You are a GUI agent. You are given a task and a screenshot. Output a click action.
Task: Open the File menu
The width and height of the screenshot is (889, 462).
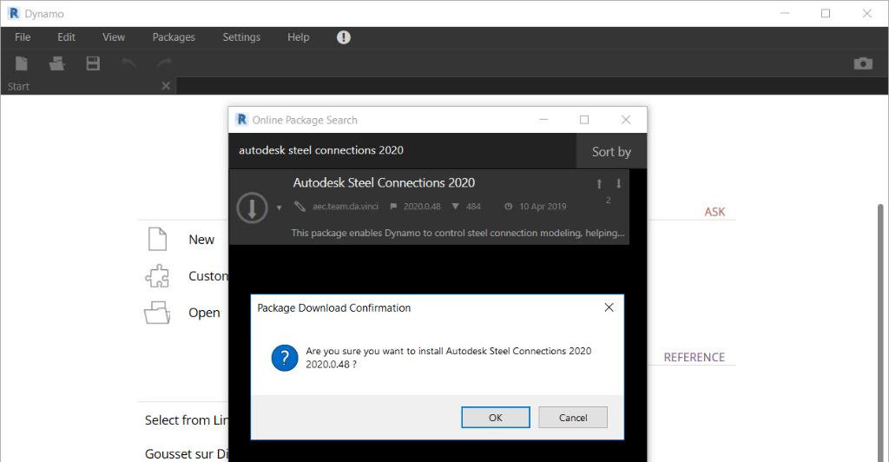(x=23, y=36)
